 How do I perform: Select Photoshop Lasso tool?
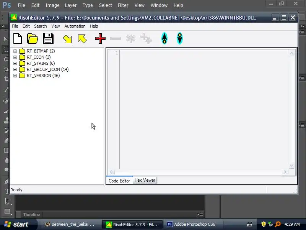coord(6,59)
